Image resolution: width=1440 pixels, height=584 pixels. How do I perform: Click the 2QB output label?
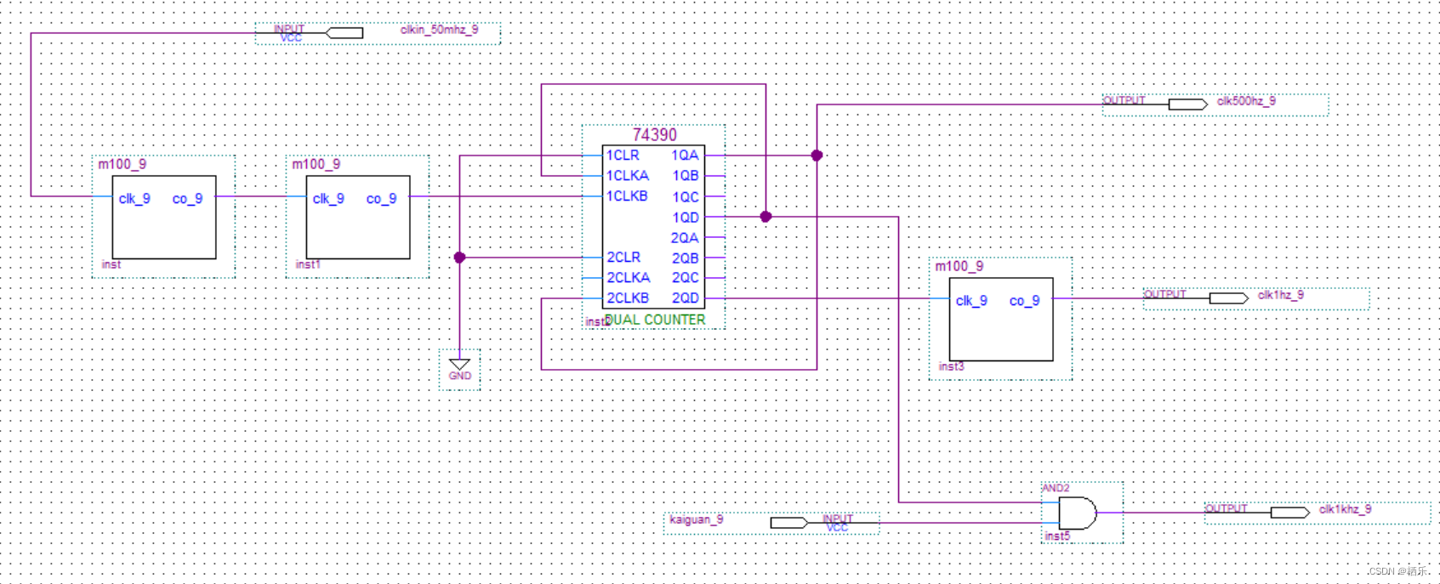pyautogui.click(x=686, y=258)
